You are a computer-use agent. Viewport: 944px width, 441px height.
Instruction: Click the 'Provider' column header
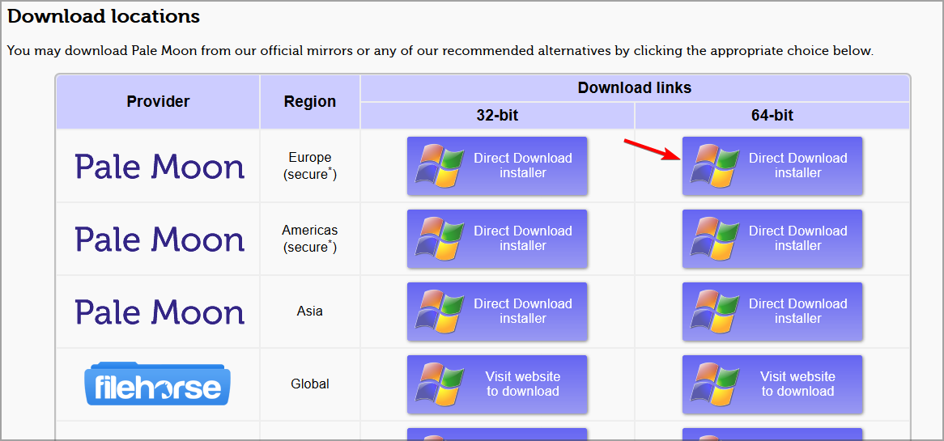point(159,102)
